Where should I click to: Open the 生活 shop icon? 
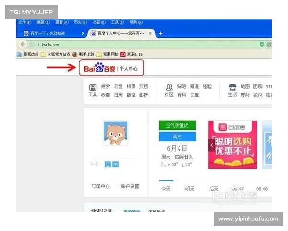coord(232,87)
